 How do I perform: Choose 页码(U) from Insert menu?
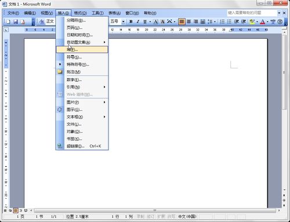82,28
